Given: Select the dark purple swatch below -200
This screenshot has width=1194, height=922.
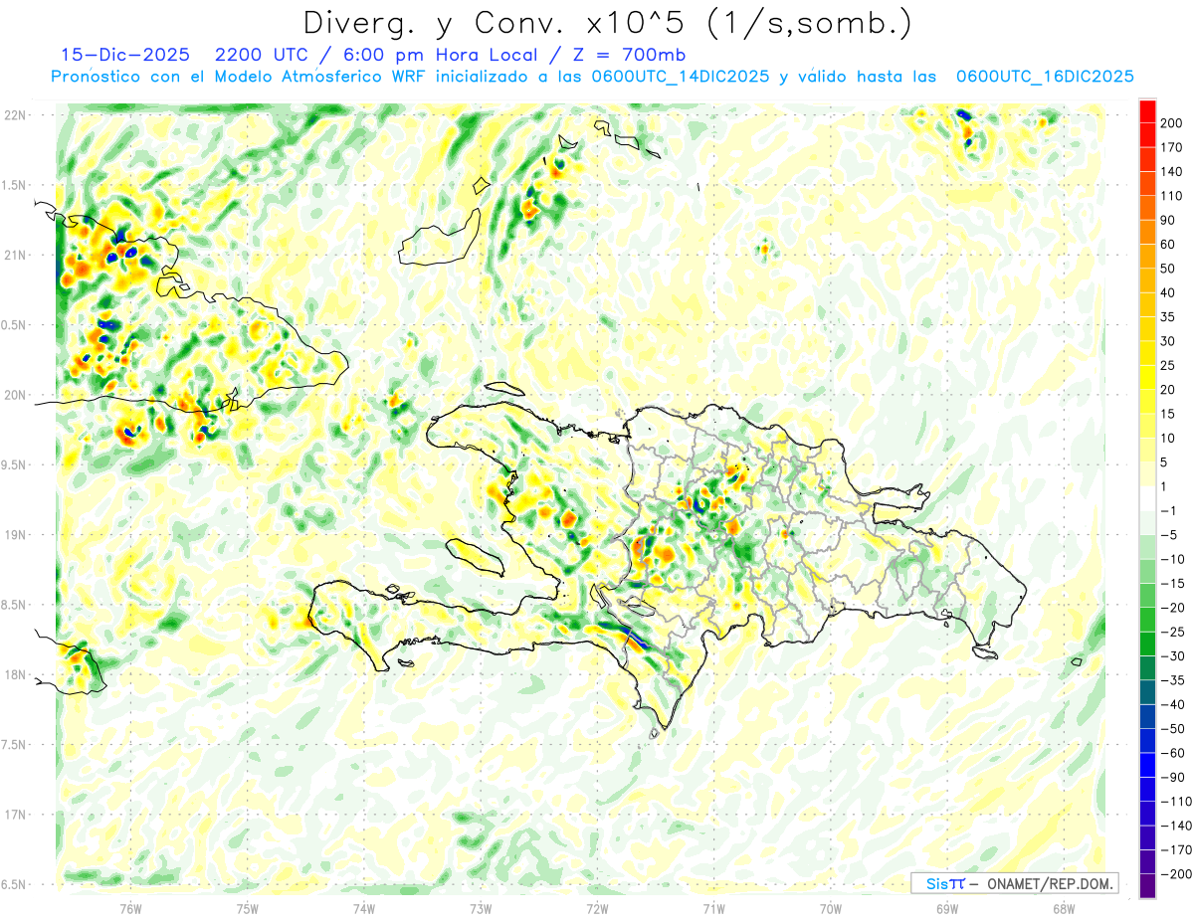Looking at the screenshot, I should [x=1147, y=885].
